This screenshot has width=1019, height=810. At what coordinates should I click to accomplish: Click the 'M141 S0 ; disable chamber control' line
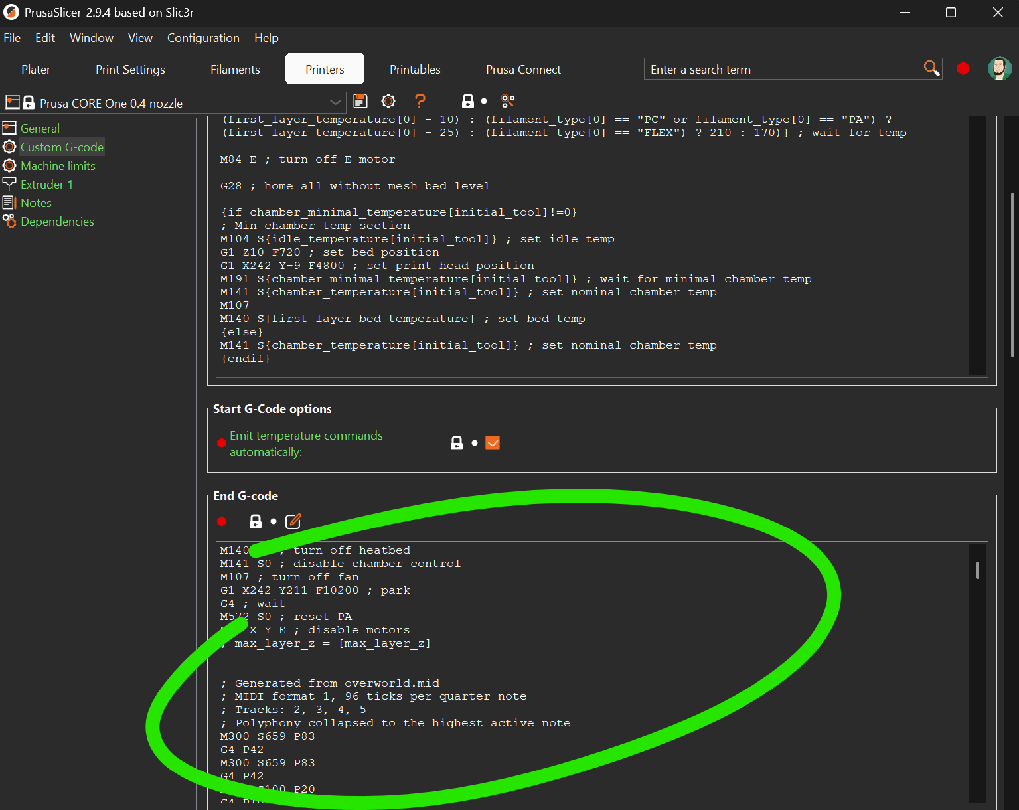[340, 564]
